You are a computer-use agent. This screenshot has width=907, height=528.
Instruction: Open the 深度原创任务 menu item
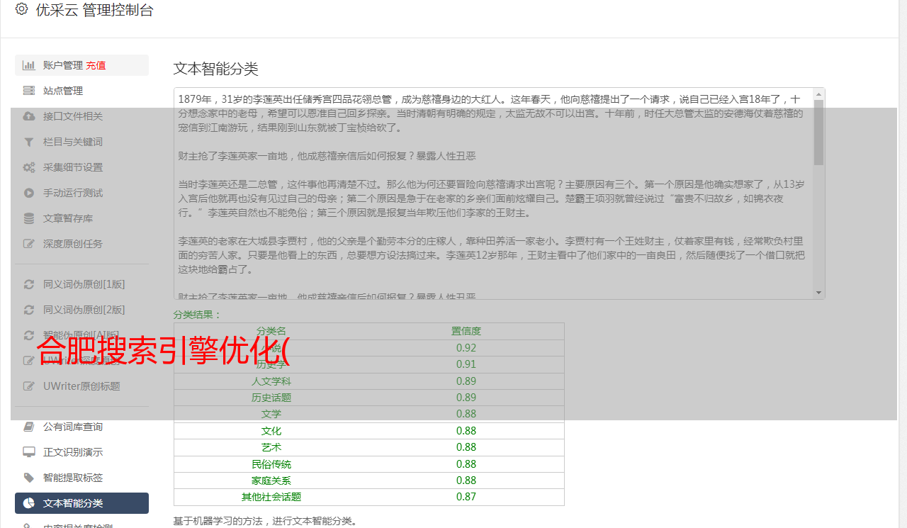coord(81,244)
